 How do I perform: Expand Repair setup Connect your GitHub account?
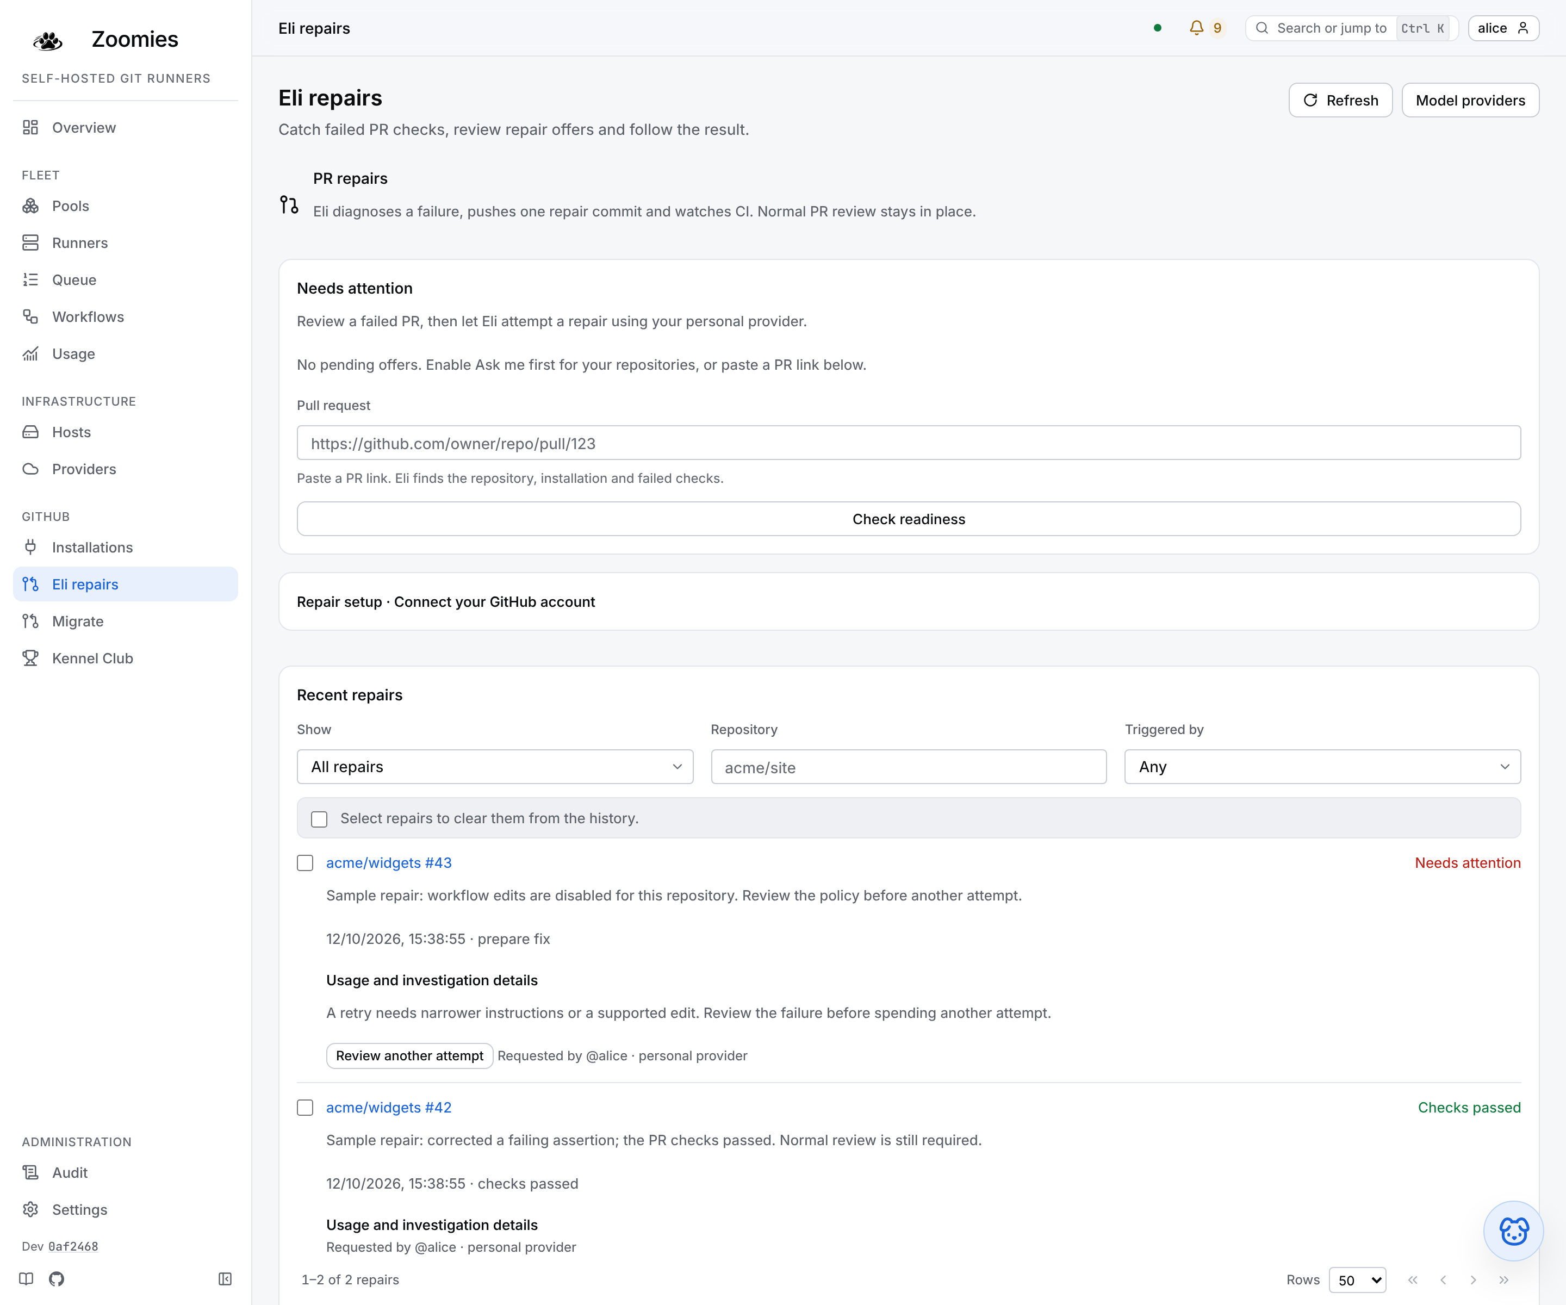[908, 602]
